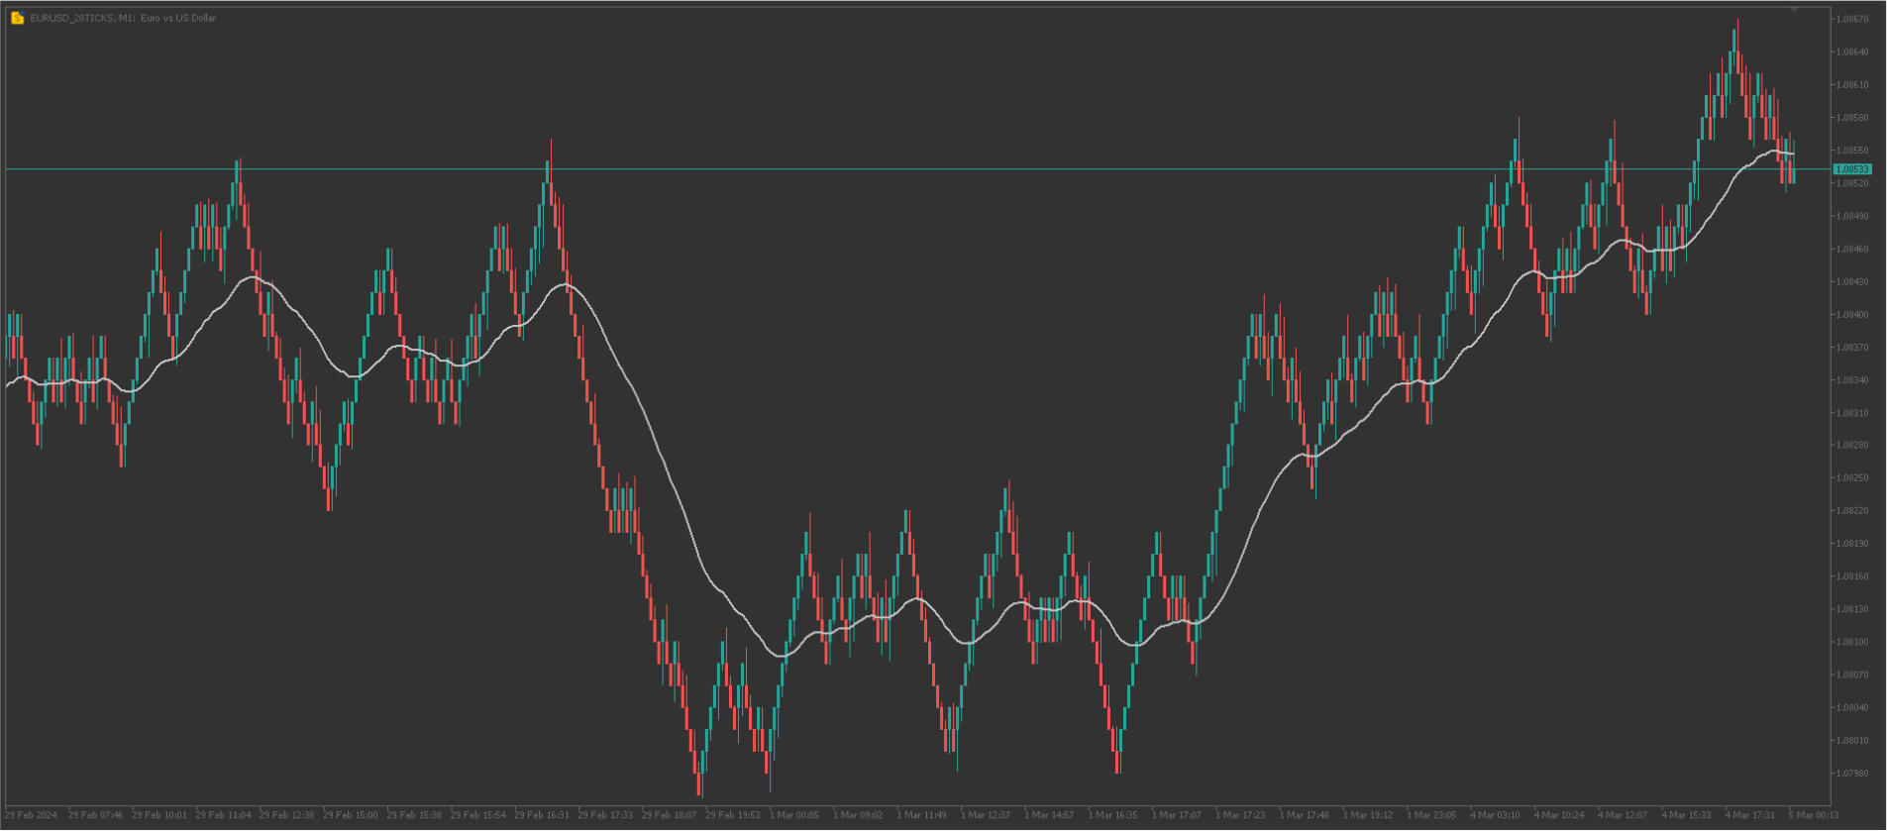The image size is (1887, 831).
Task: Click the chart shift triangle marker
Action: click(1793, 10)
